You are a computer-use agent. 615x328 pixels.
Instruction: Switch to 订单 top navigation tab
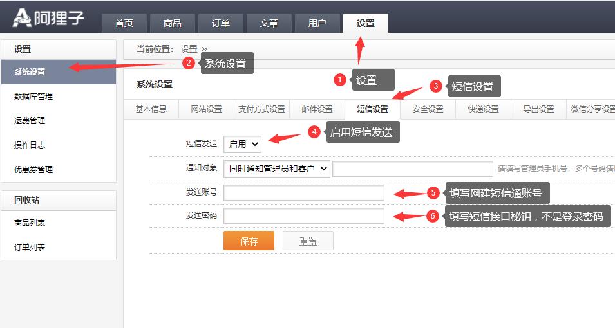pyautogui.click(x=221, y=23)
